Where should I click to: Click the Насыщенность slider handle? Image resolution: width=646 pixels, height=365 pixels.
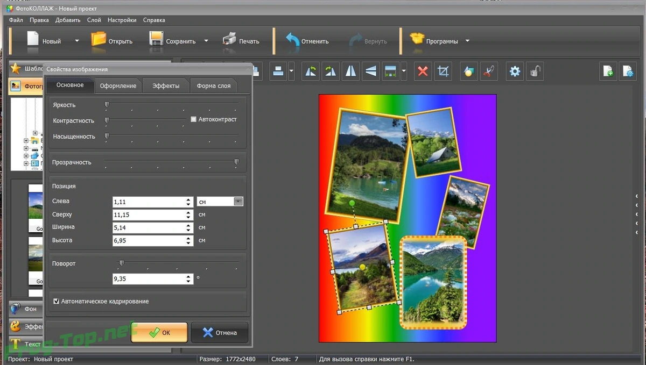tap(107, 136)
